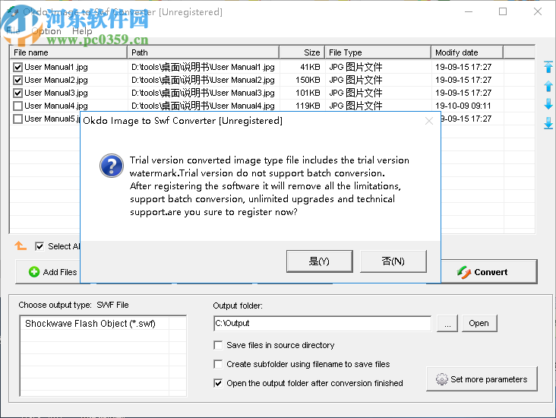556x418 pixels.
Task: Click the Open output folder button
Action: click(479, 323)
